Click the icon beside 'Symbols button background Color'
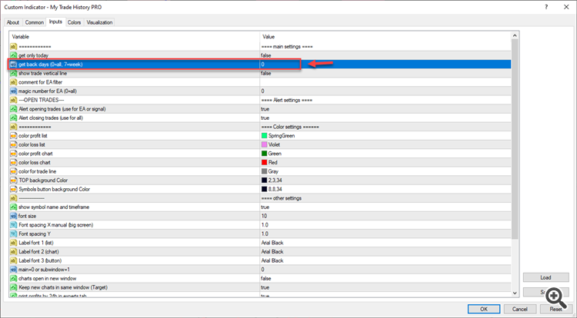The width and height of the screenshot is (577, 318). pyautogui.click(x=14, y=189)
